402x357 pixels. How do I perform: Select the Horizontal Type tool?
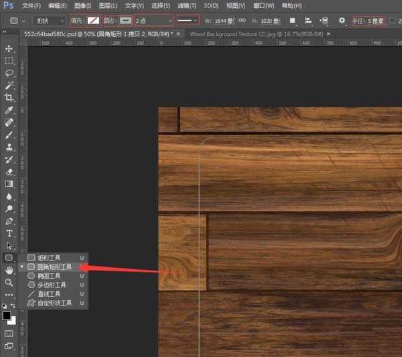(9, 233)
